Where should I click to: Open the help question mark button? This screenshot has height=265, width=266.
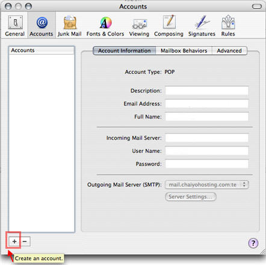click(x=253, y=243)
